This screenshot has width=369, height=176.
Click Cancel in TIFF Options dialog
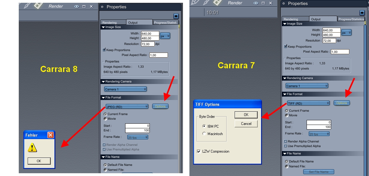(246, 124)
